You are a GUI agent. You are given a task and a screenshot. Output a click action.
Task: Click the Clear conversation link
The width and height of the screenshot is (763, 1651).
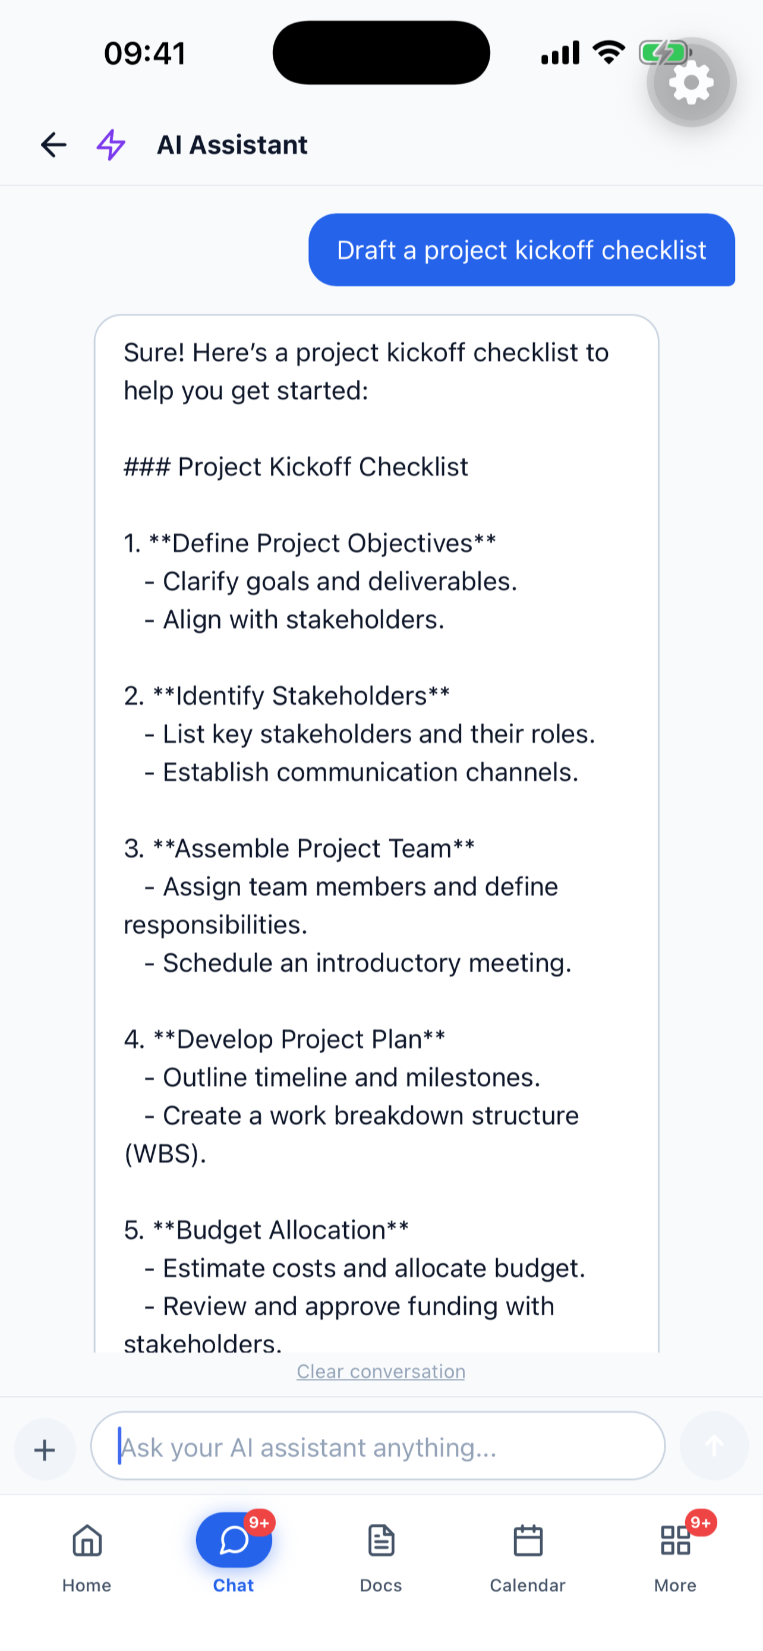pos(380,1371)
